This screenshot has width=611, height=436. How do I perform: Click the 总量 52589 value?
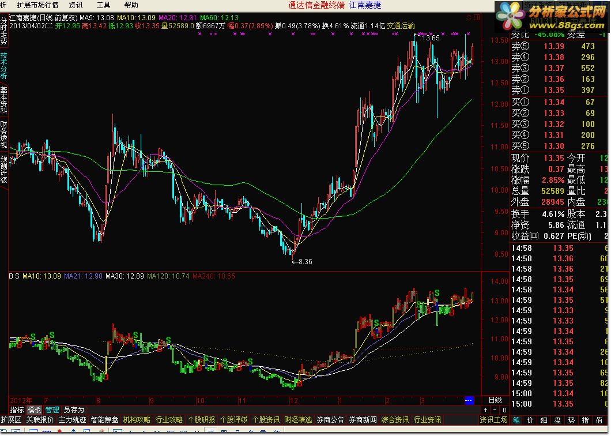pos(553,191)
